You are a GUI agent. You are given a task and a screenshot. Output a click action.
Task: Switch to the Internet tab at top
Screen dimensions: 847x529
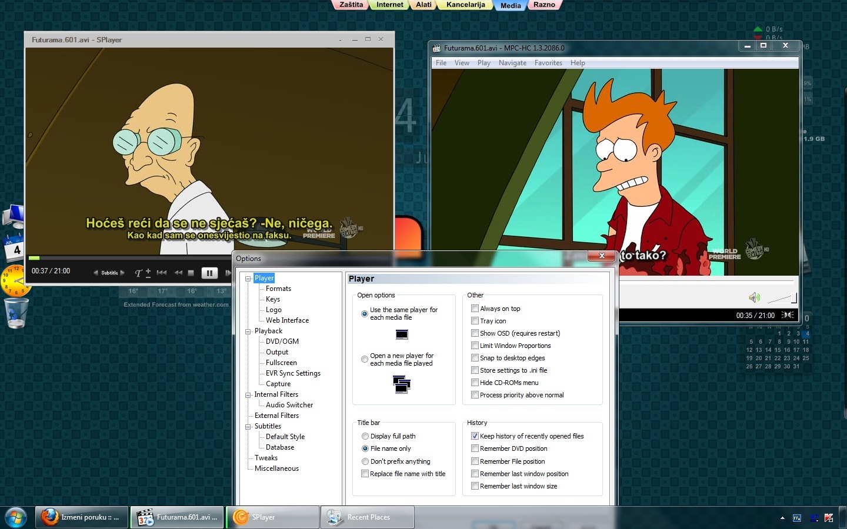(x=390, y=5)
